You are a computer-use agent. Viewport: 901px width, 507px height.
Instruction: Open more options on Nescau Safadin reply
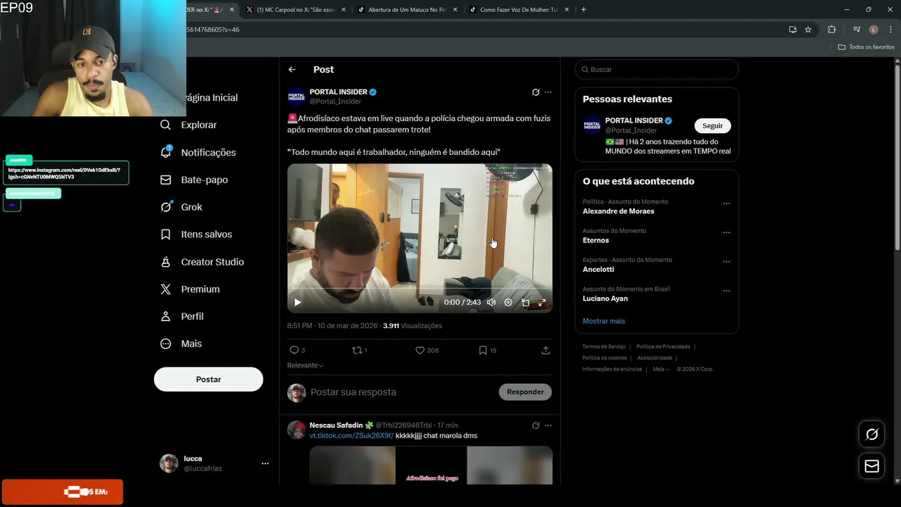[548, 425]
